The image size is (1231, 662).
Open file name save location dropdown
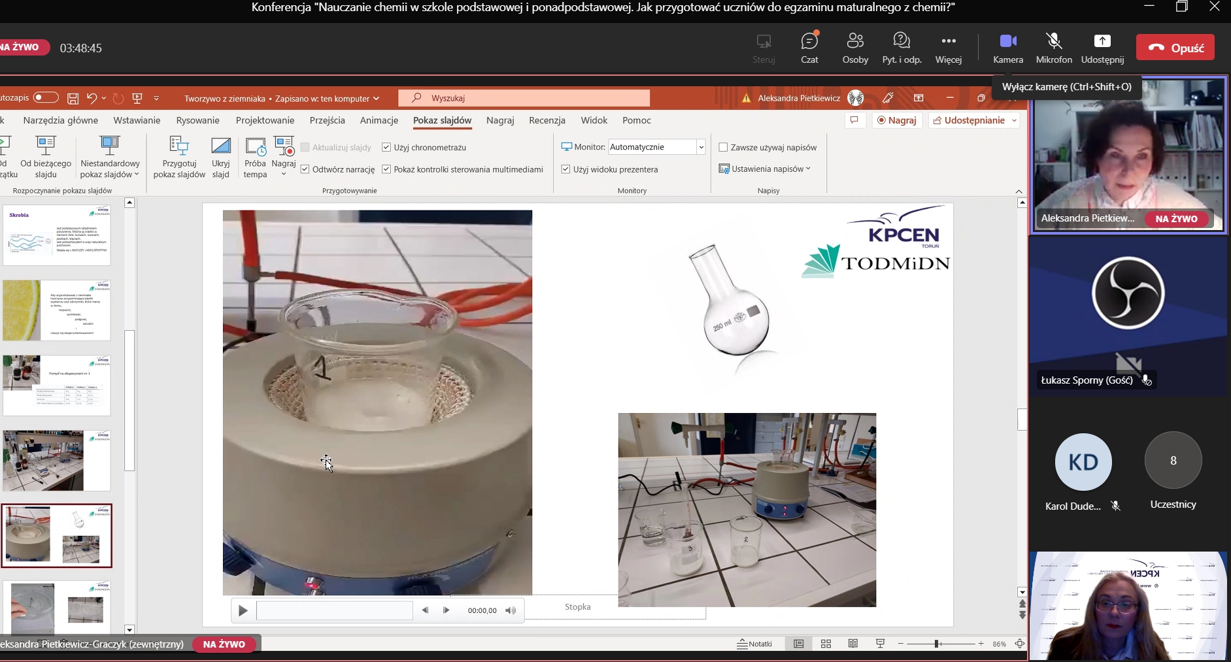376,99
